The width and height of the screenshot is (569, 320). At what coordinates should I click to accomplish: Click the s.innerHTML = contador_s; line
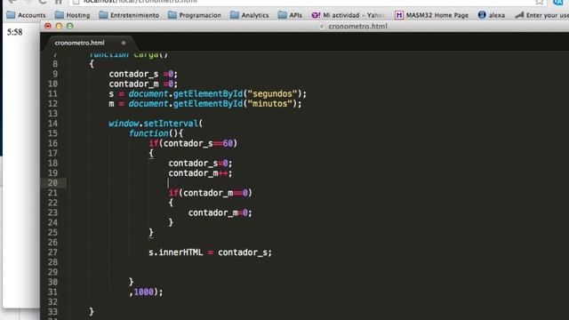tap(210, 252)
